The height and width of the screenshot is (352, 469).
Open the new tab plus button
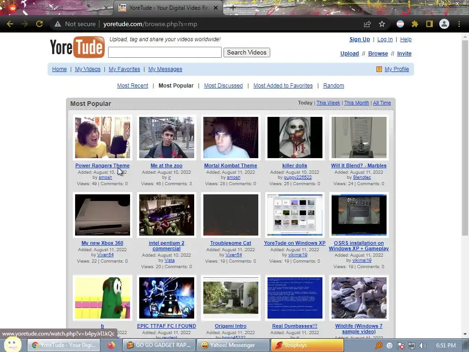233,8
